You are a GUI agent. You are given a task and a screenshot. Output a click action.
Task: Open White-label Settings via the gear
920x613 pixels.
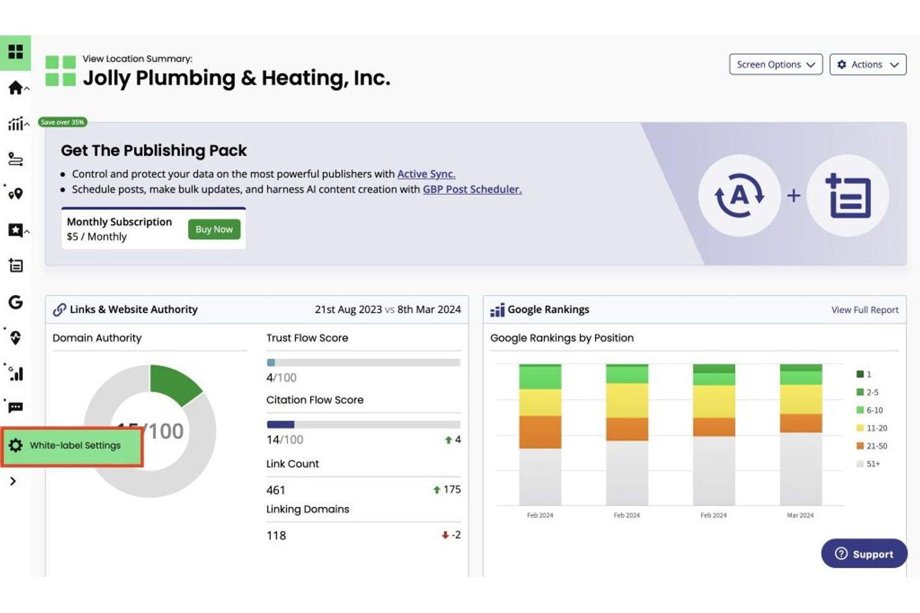pyautogui.click(x=70, y=445)
